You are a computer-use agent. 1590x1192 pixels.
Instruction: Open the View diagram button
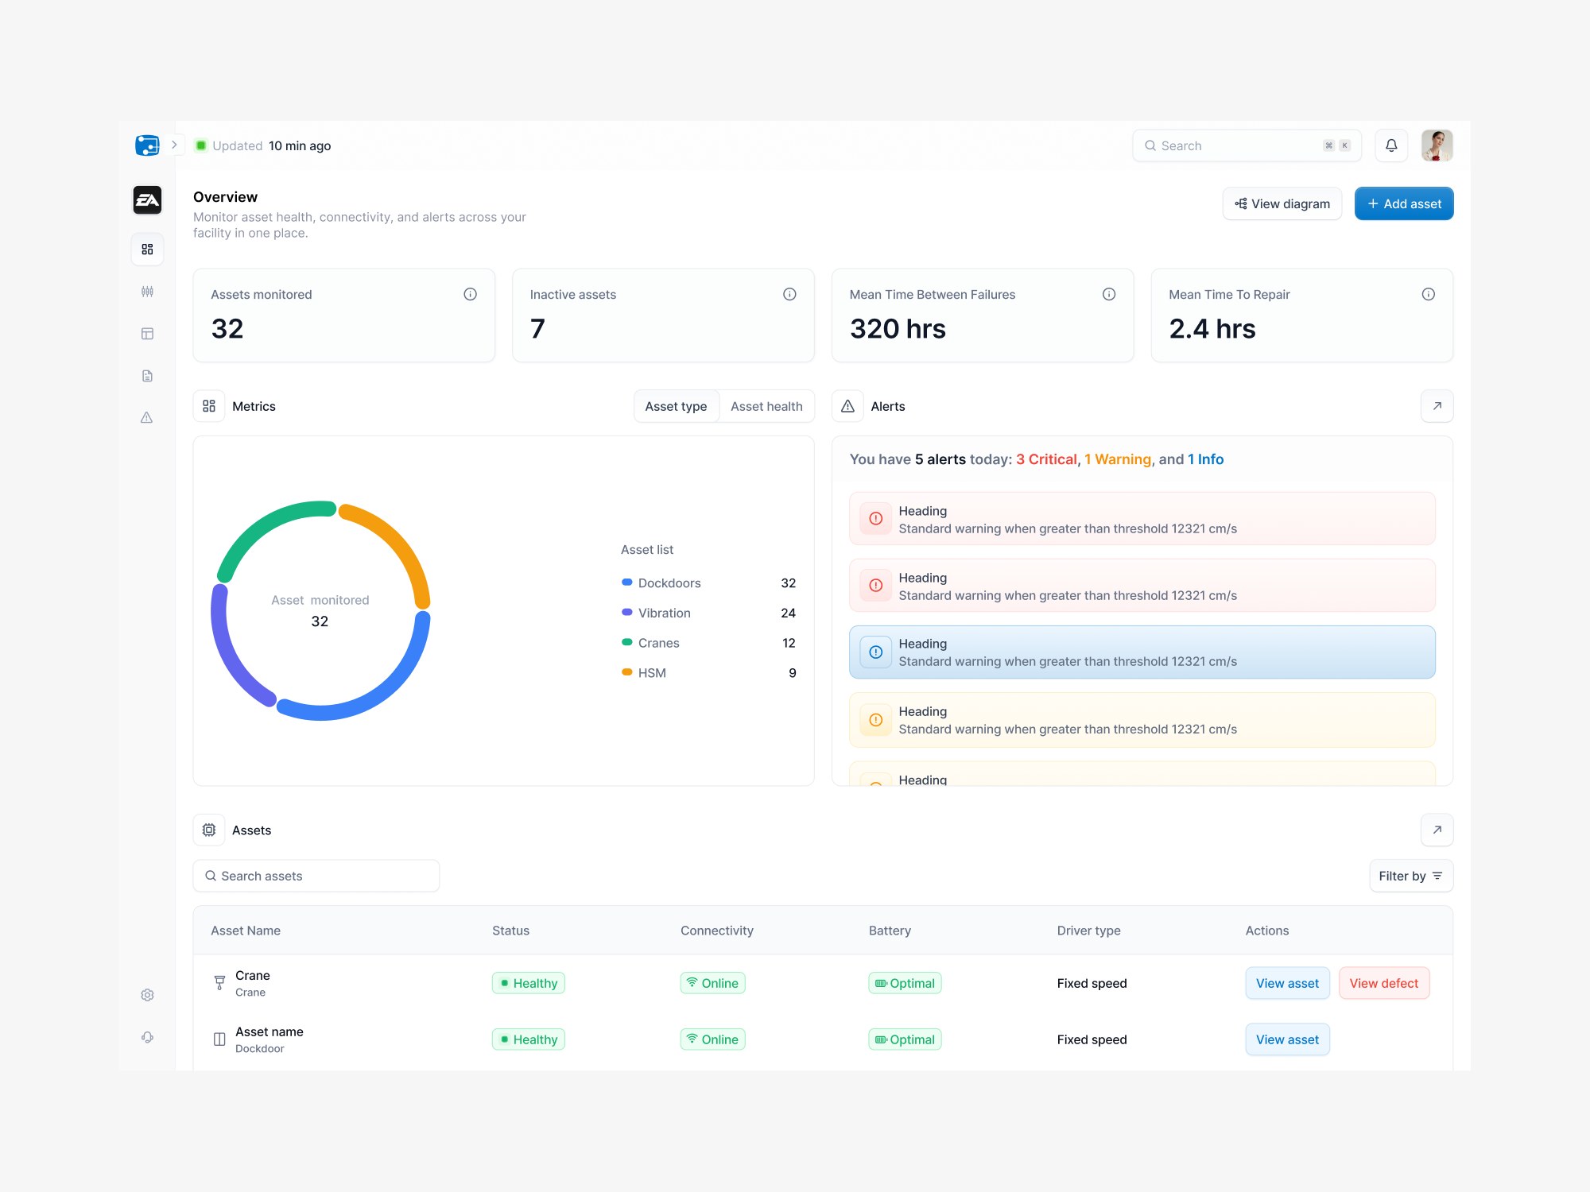(x=1282, y=203)
